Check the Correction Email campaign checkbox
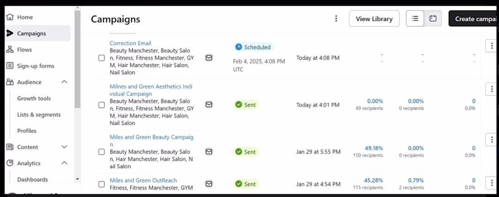Image resolution: width=499 pixels, height=197 pixels. coord(102,58)
